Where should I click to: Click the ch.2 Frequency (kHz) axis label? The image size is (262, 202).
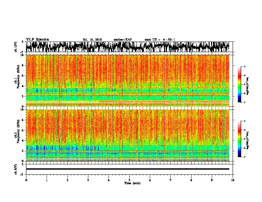click(x=17, y=131)
